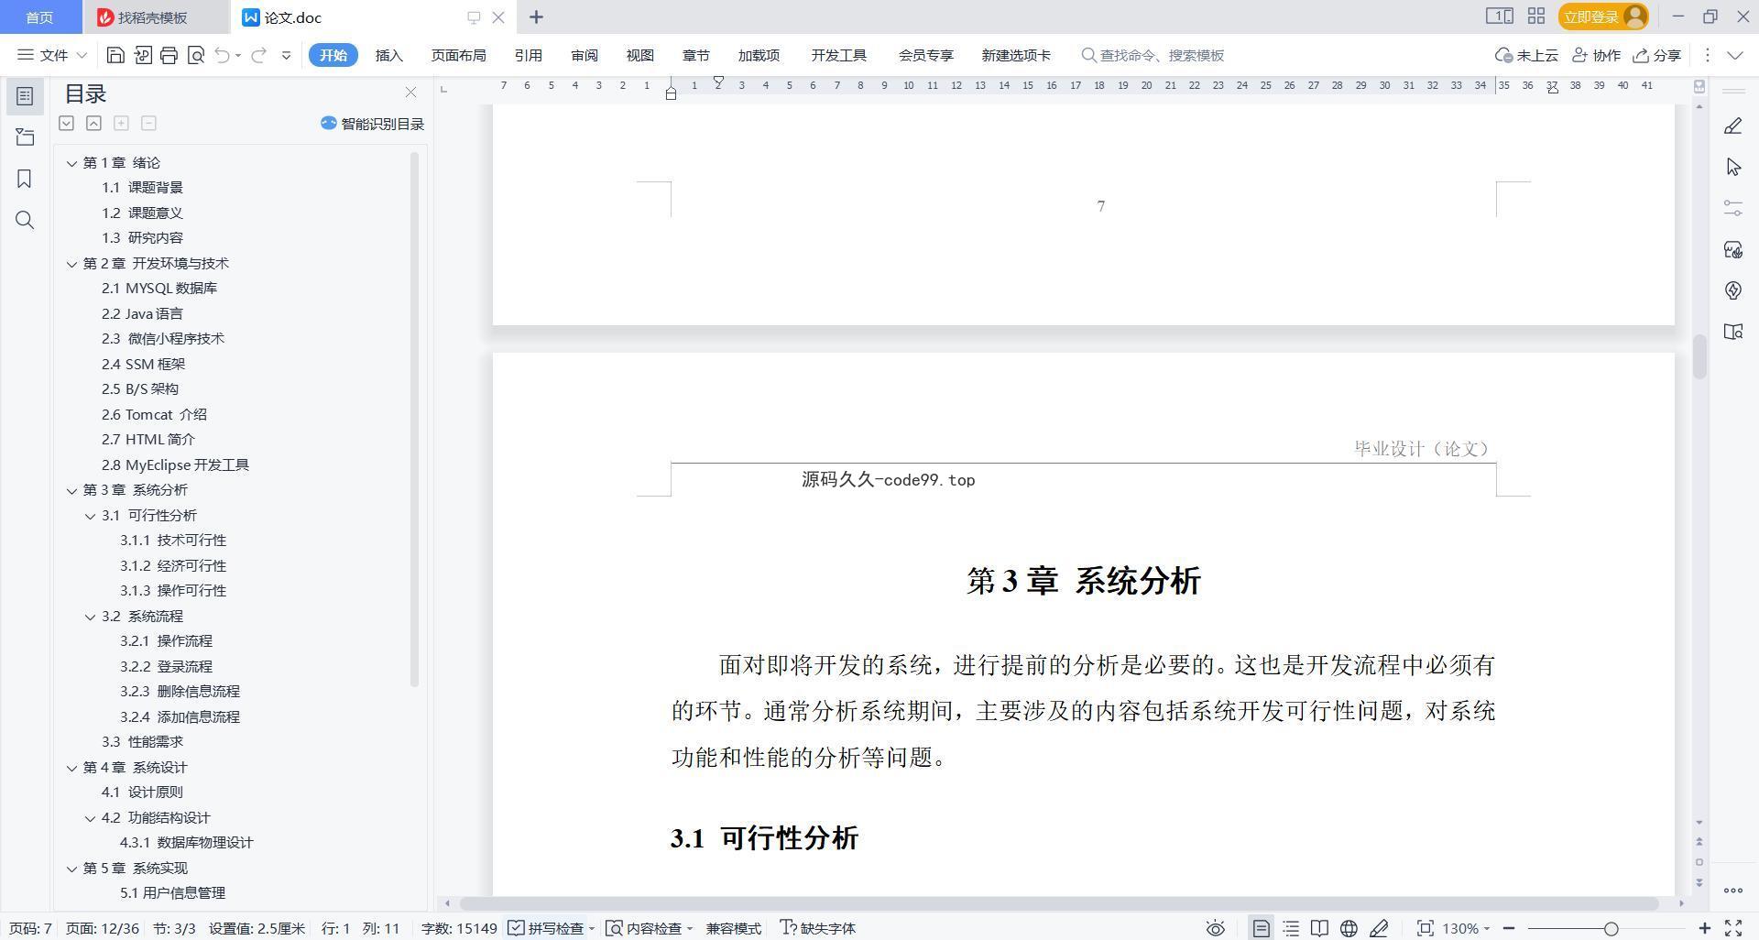Switch to outline view icon

pos(1291,928)
